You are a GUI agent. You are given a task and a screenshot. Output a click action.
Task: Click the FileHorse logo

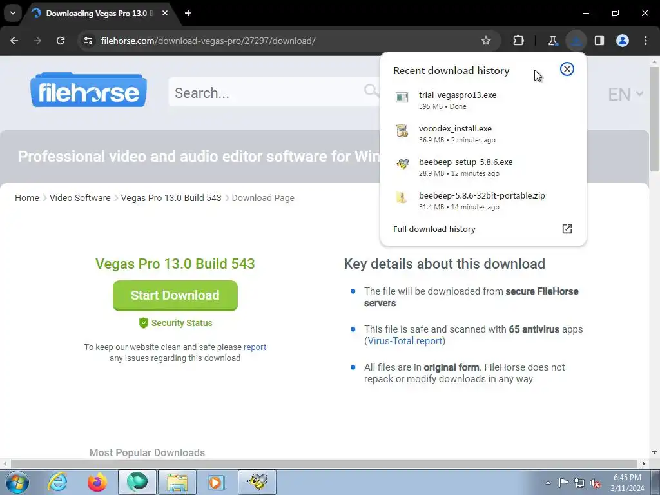[x=88, y=90]
